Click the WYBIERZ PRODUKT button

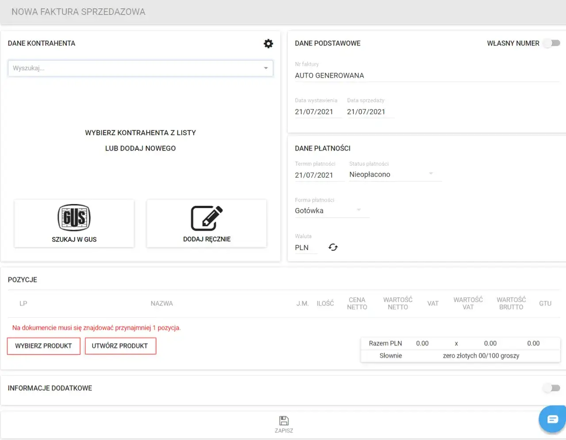pos(43,346)
